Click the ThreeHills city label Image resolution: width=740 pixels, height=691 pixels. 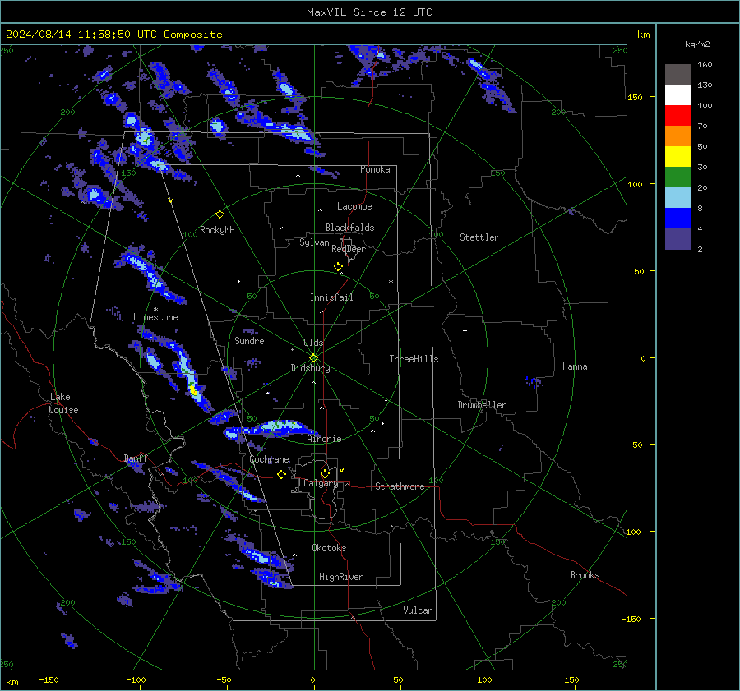(x=414, y=359)
